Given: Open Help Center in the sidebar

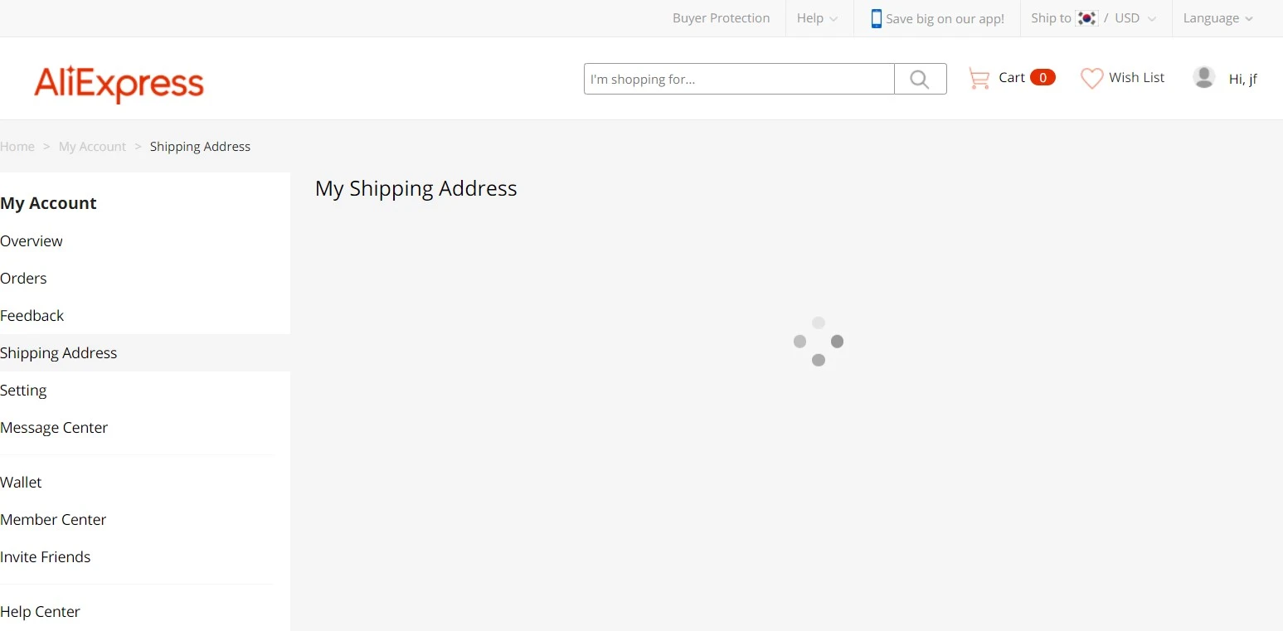Looking at the screenshot, I should click(40, 612).
